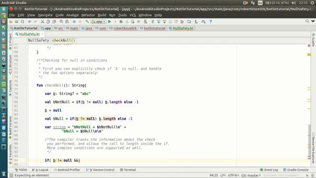The width and height of the screenshot is (316, 178).
Task: Click the Paste toolbar icon
Action: click(x=54, y=22)
